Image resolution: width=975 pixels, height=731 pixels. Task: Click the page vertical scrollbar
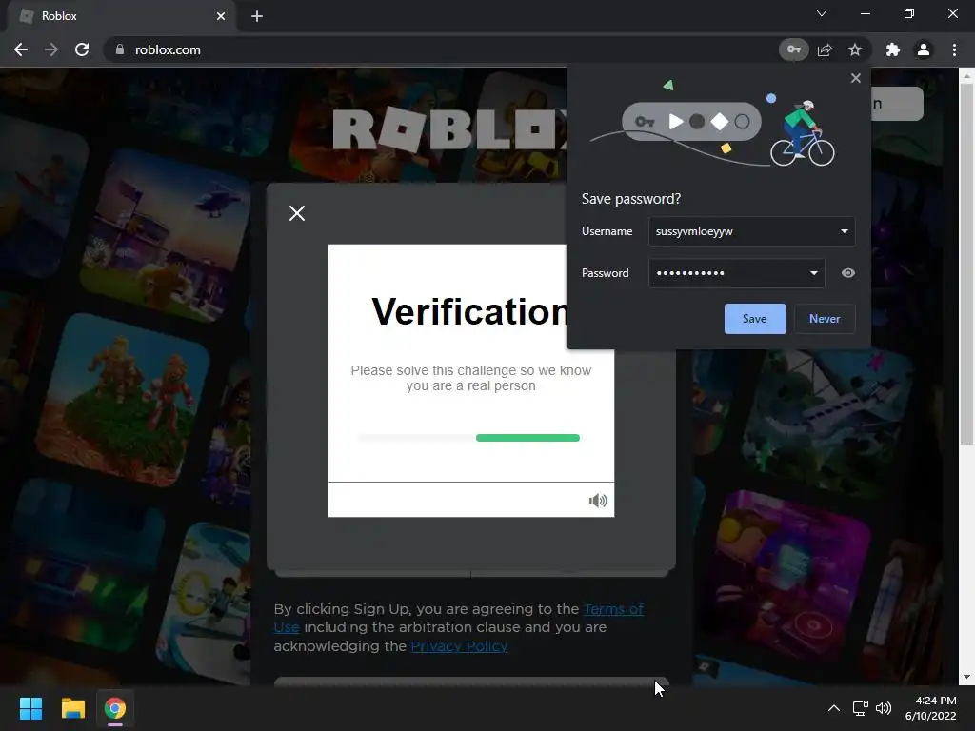pyautogui.click(x=966, y=265)
